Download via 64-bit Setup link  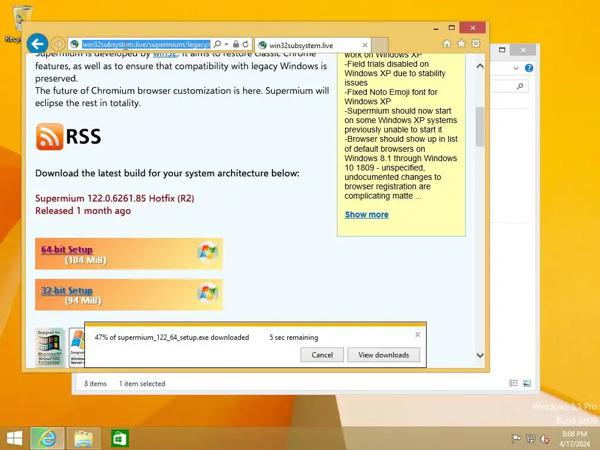click(67, 250)
